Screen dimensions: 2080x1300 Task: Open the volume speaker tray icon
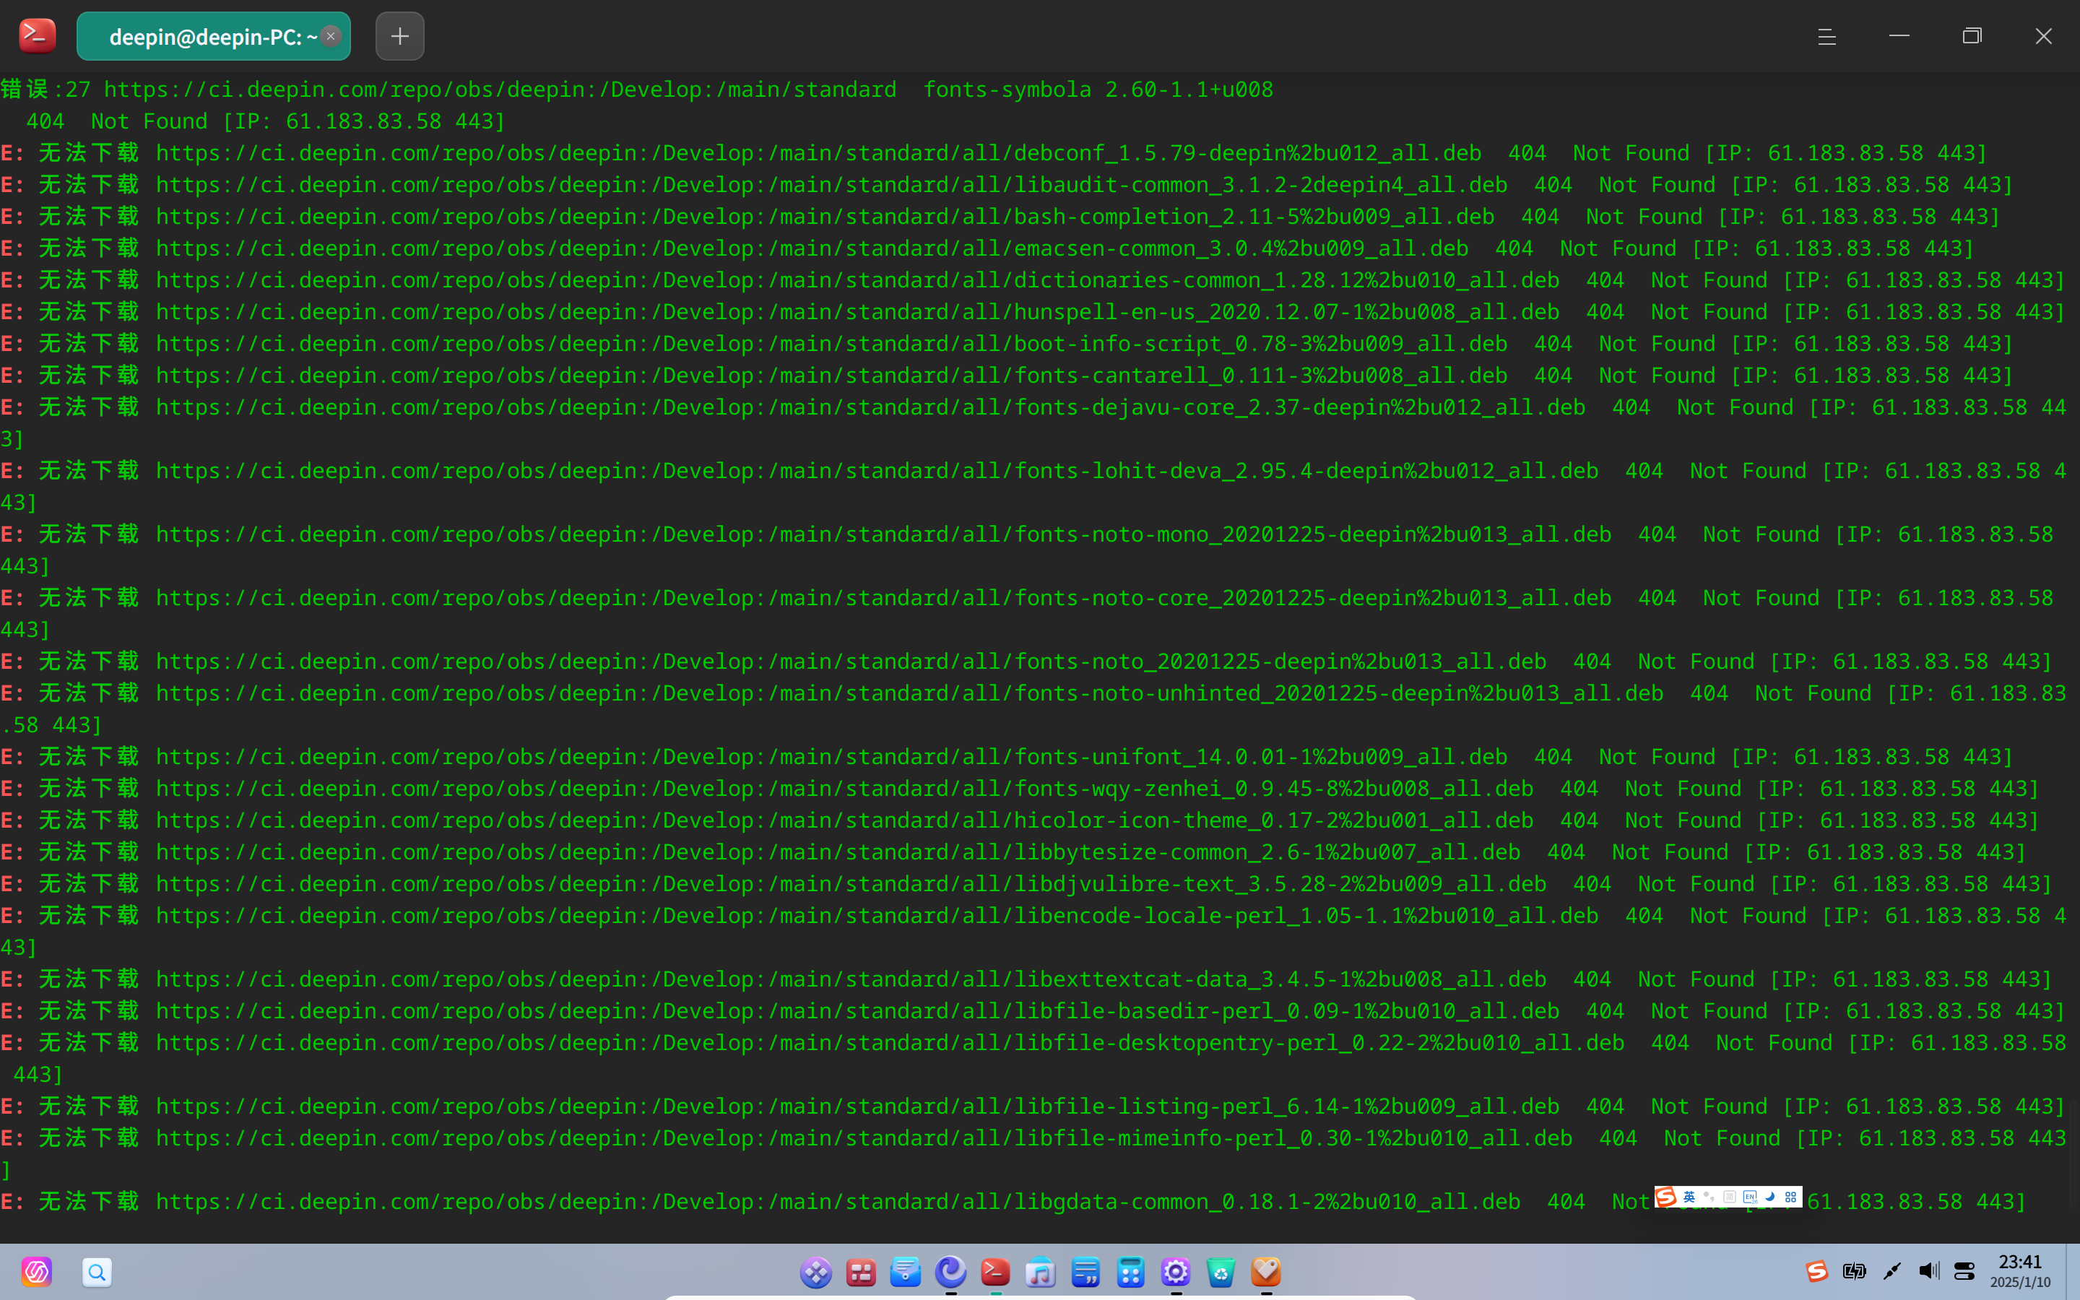(1929, 1271)
